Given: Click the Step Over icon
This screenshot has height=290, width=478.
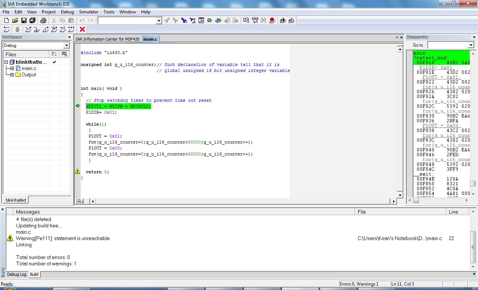Looking at the screenshot, I should tap(28, 29).
